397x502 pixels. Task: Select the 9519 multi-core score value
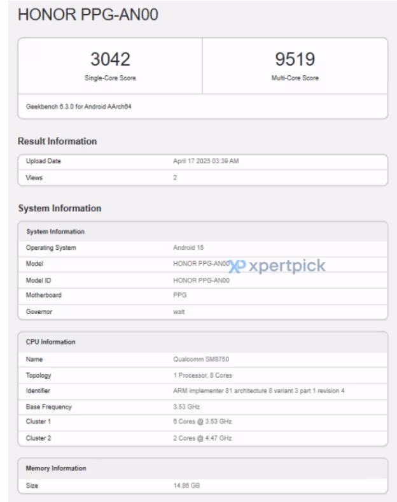pyautogui.click(x=295, y=59)
